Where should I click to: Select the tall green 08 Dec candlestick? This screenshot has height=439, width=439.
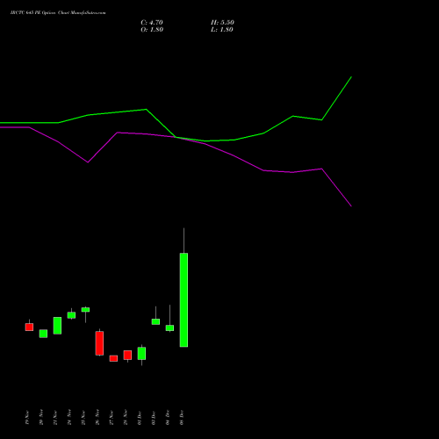pyautogui.click(x=184, y=300)
